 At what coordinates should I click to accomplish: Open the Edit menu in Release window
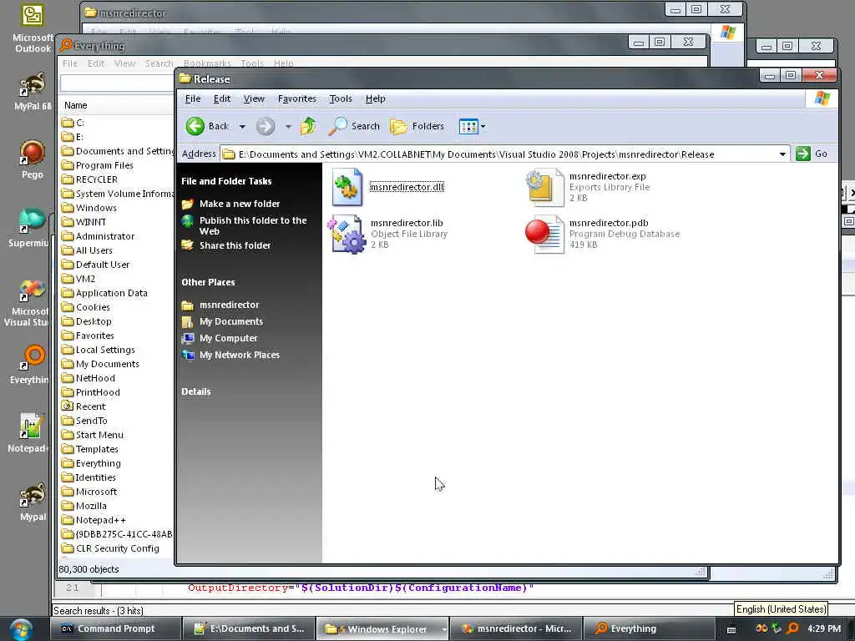click(x=222, y=98)
